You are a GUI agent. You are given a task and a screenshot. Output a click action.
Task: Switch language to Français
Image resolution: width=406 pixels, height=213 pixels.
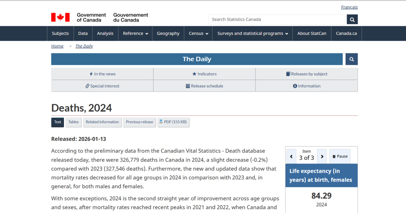coord(349,7)
